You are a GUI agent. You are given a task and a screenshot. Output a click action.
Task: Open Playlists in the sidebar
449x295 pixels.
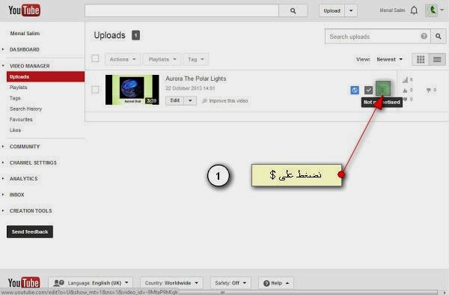pyautogui.click(x=18, y=88)
